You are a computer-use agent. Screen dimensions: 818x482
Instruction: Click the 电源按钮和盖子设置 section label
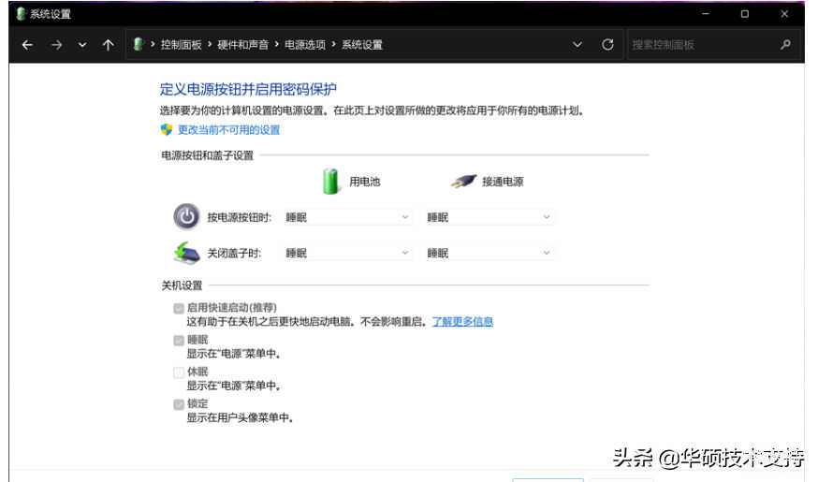point(207,155)
